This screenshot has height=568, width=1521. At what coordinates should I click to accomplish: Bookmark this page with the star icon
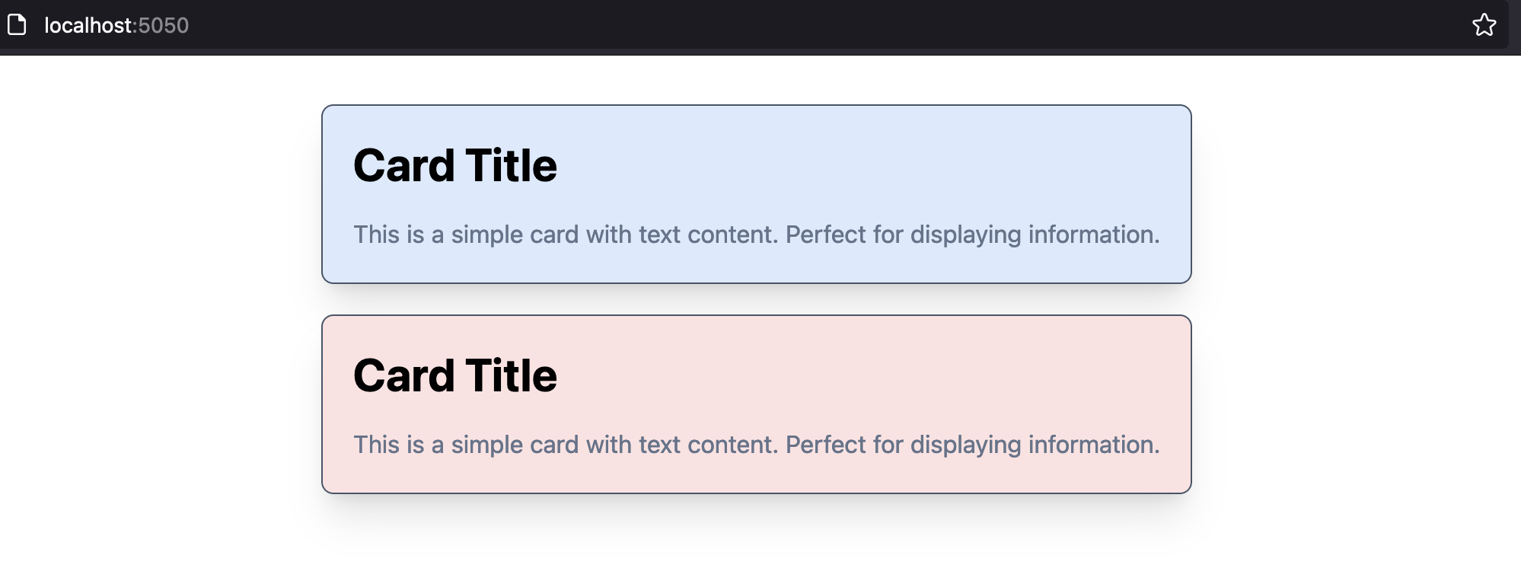click(x=1484, y=25)
